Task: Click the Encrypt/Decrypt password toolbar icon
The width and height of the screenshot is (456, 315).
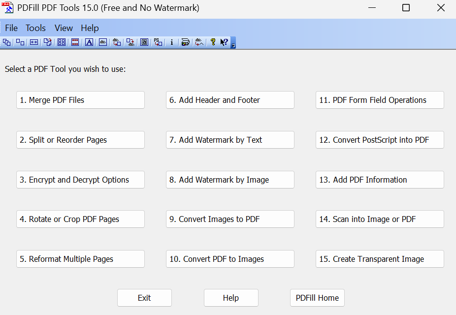Action: click(34, 42)
